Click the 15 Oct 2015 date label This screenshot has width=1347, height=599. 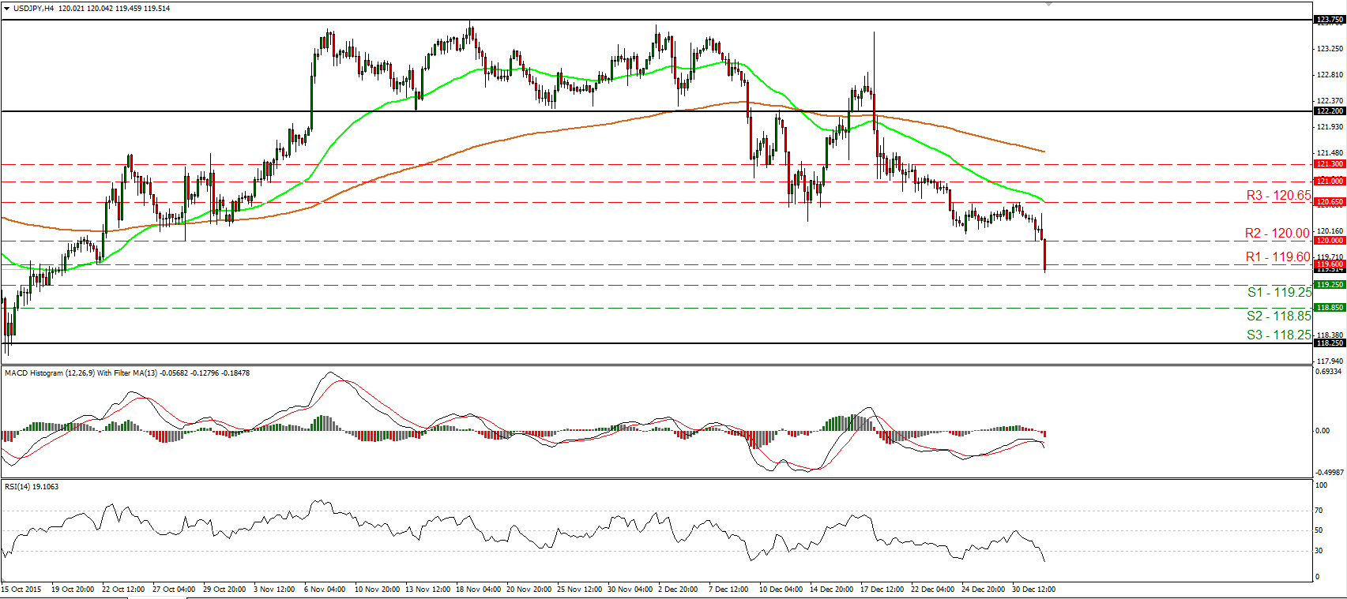(x=21, y=590)
